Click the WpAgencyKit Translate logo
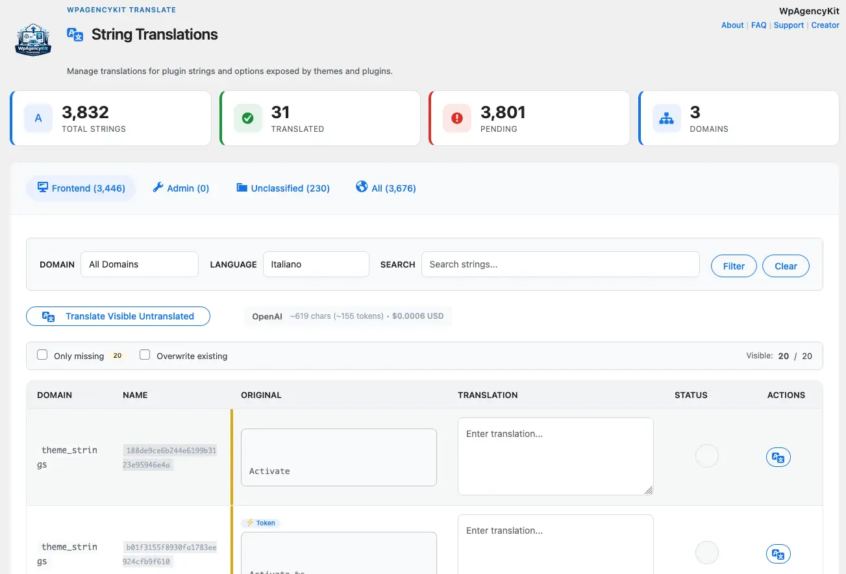The height and width of the screenshot is (574, 846). point(33,40)
